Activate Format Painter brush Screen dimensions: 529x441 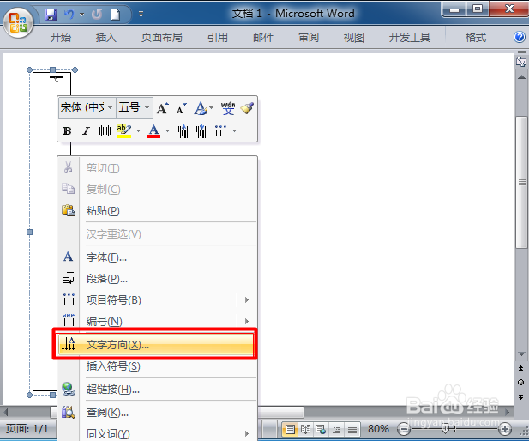click(247, 108)
